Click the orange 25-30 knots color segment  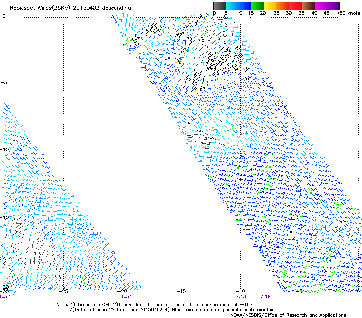pos(283,6)
